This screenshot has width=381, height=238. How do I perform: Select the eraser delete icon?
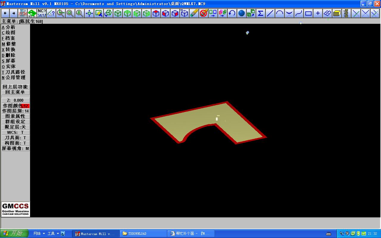[194, 13]
